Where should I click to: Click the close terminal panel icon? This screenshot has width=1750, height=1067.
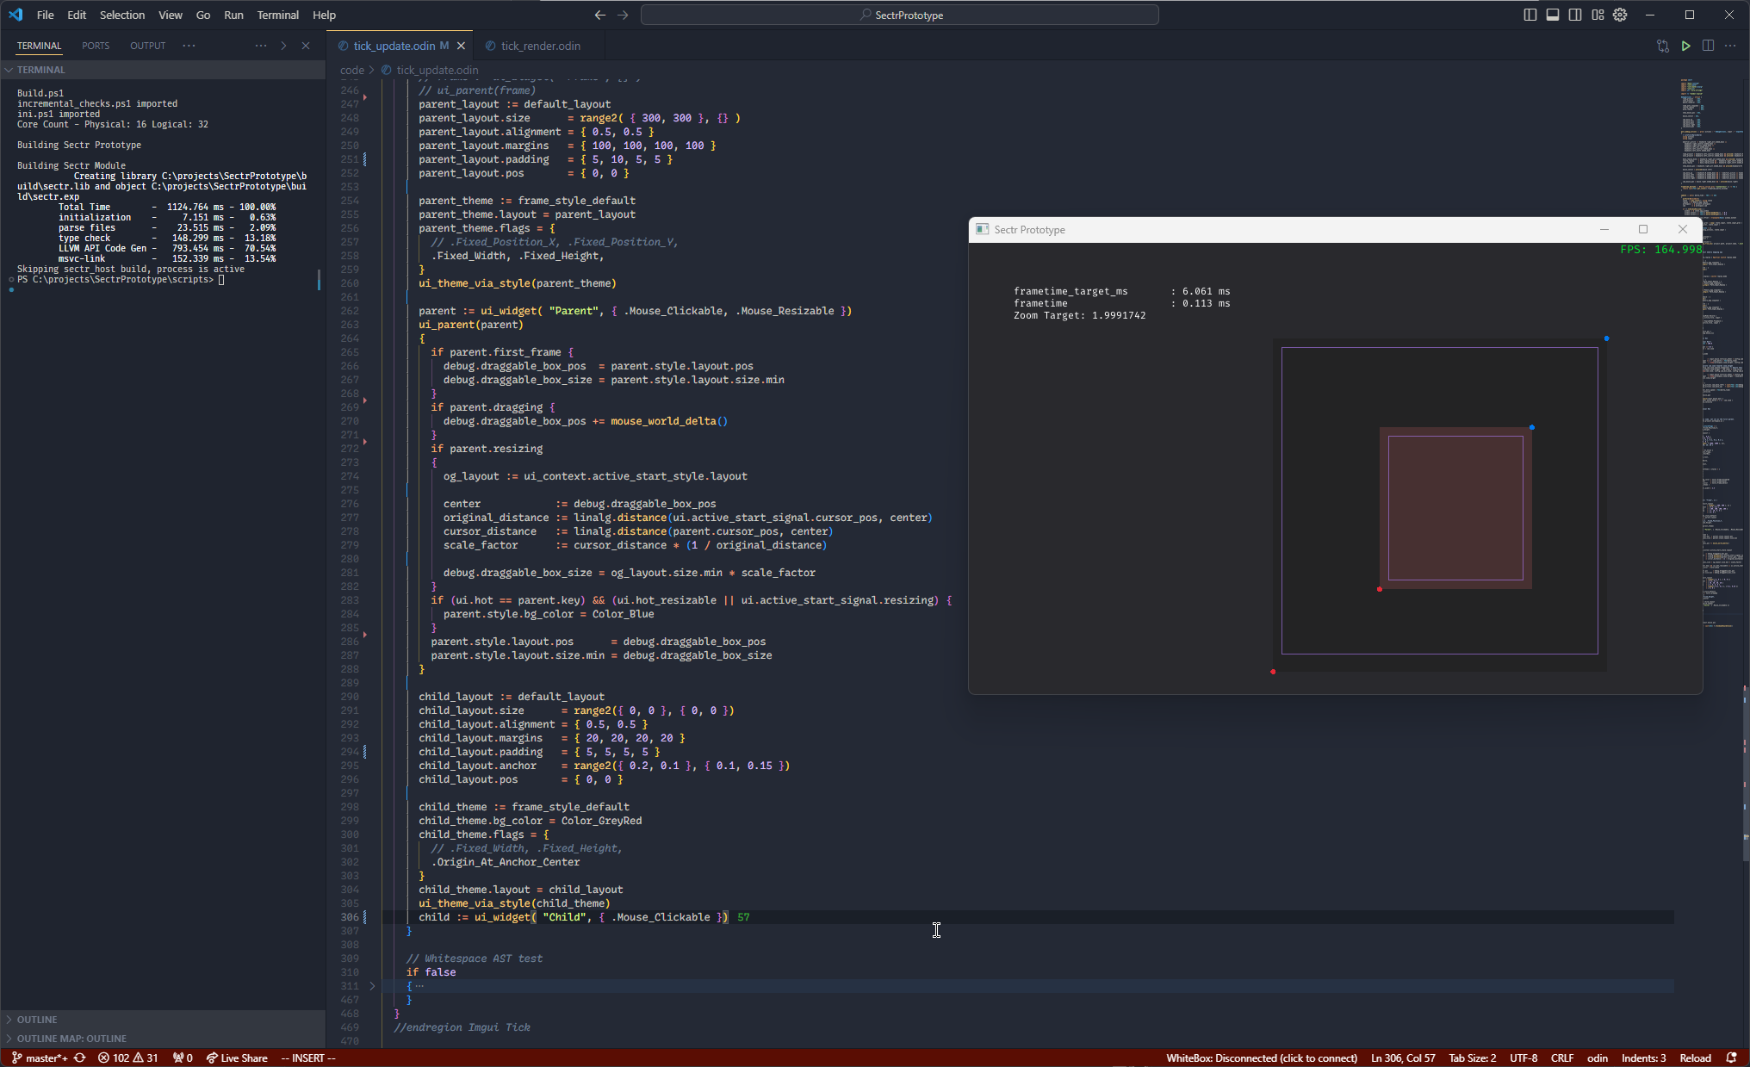(305, 45)
